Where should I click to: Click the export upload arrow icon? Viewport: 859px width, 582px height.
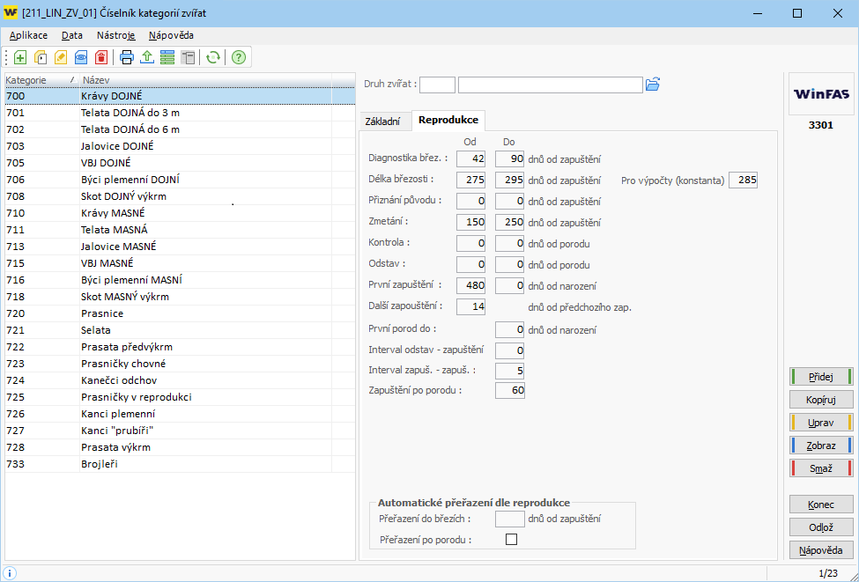tap(147, 57)
